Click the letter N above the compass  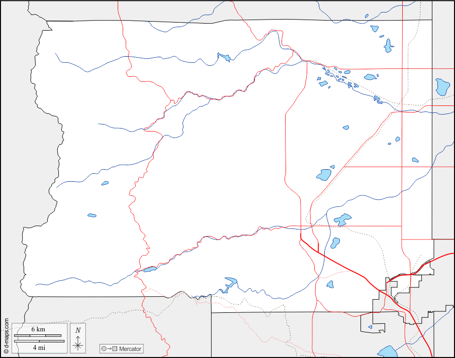pyautogui.click(x=77, y=330)
